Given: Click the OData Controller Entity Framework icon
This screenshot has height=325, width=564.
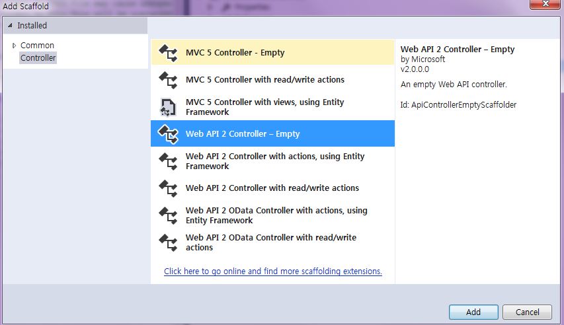Looking at the screenshot, I should point(169,215).
